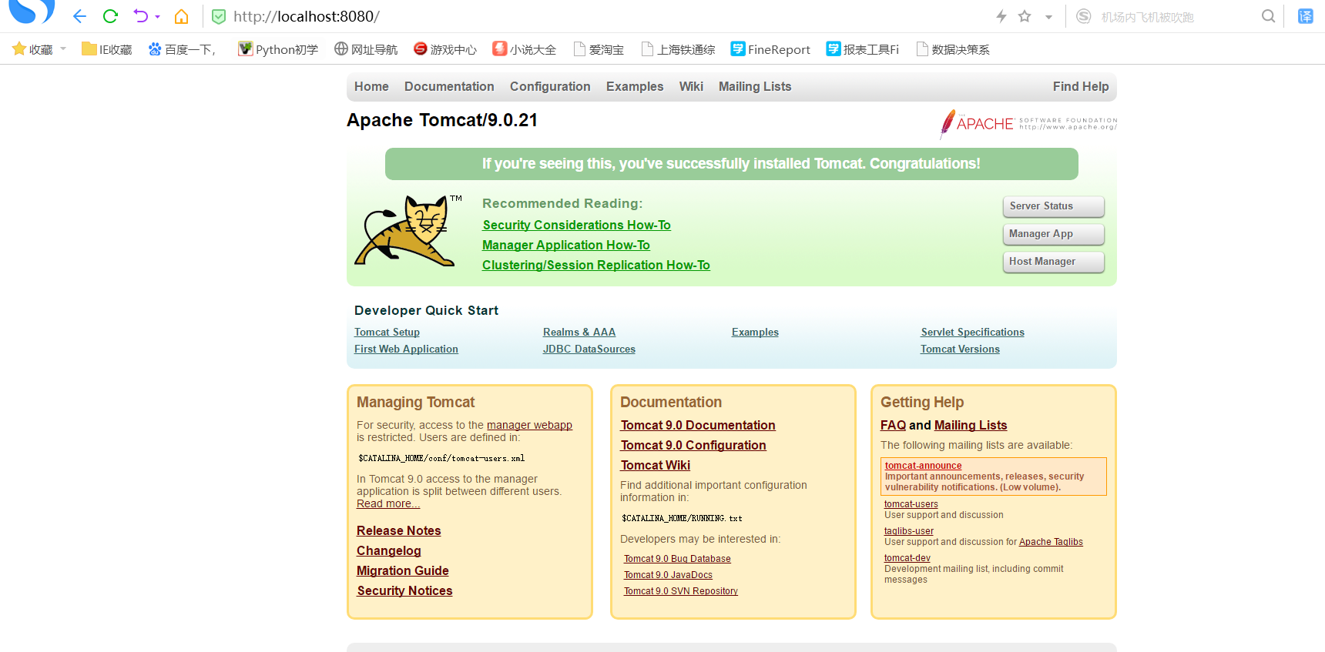Open manager webapp link
The height and width of the screenshot is (652, 1325).
[529, 425]
